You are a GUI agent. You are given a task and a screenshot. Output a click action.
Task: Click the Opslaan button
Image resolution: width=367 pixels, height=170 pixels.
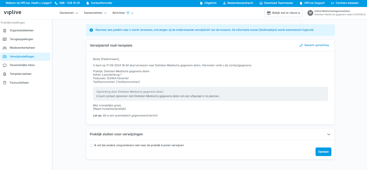coord(323,152)
